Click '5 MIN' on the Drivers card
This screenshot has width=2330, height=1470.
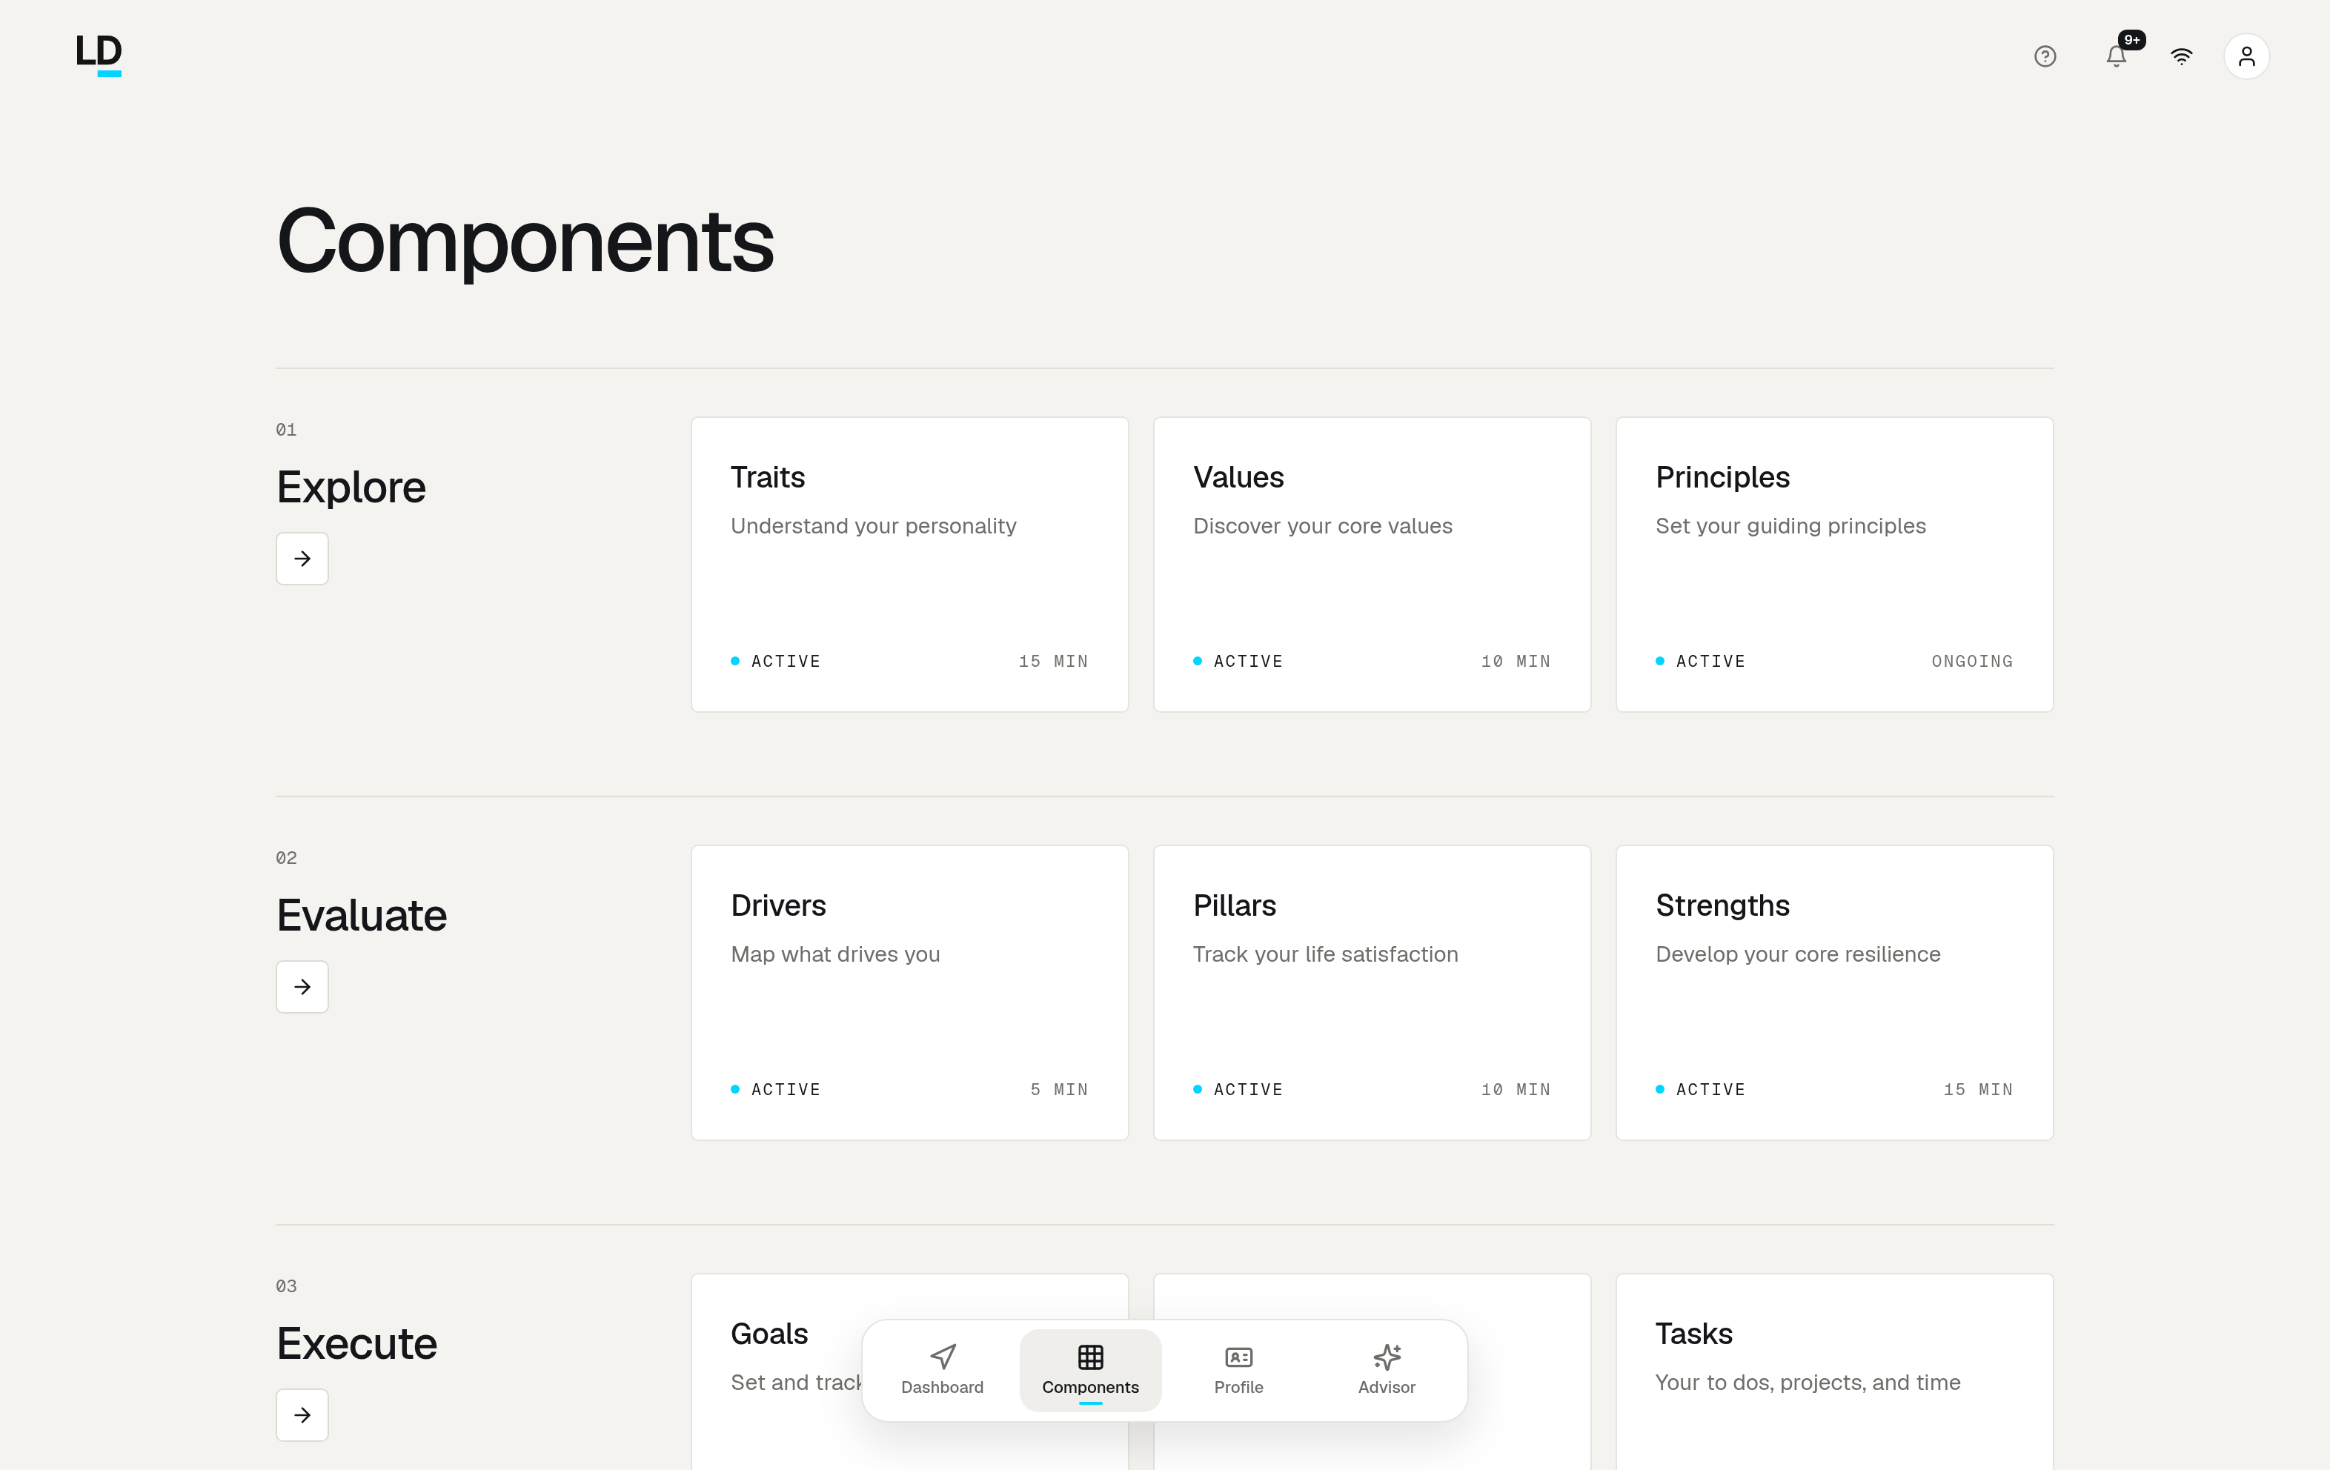pyautogui.click(x=1060, y=1090)
